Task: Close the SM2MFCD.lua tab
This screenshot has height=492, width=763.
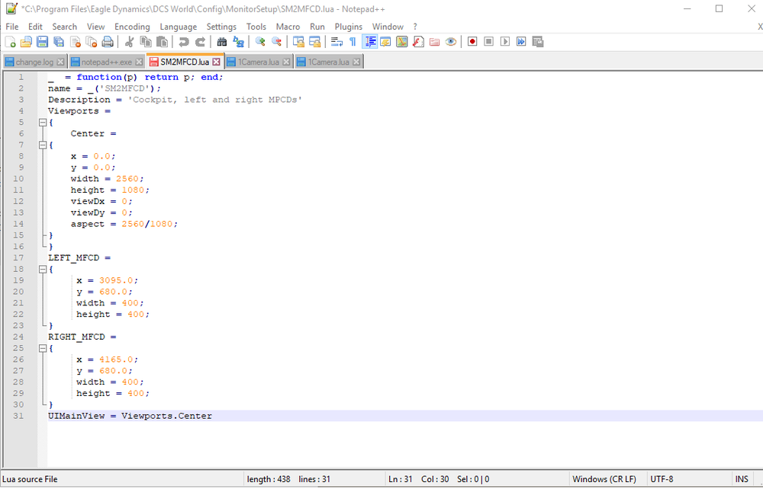Action: pos(216,62)
